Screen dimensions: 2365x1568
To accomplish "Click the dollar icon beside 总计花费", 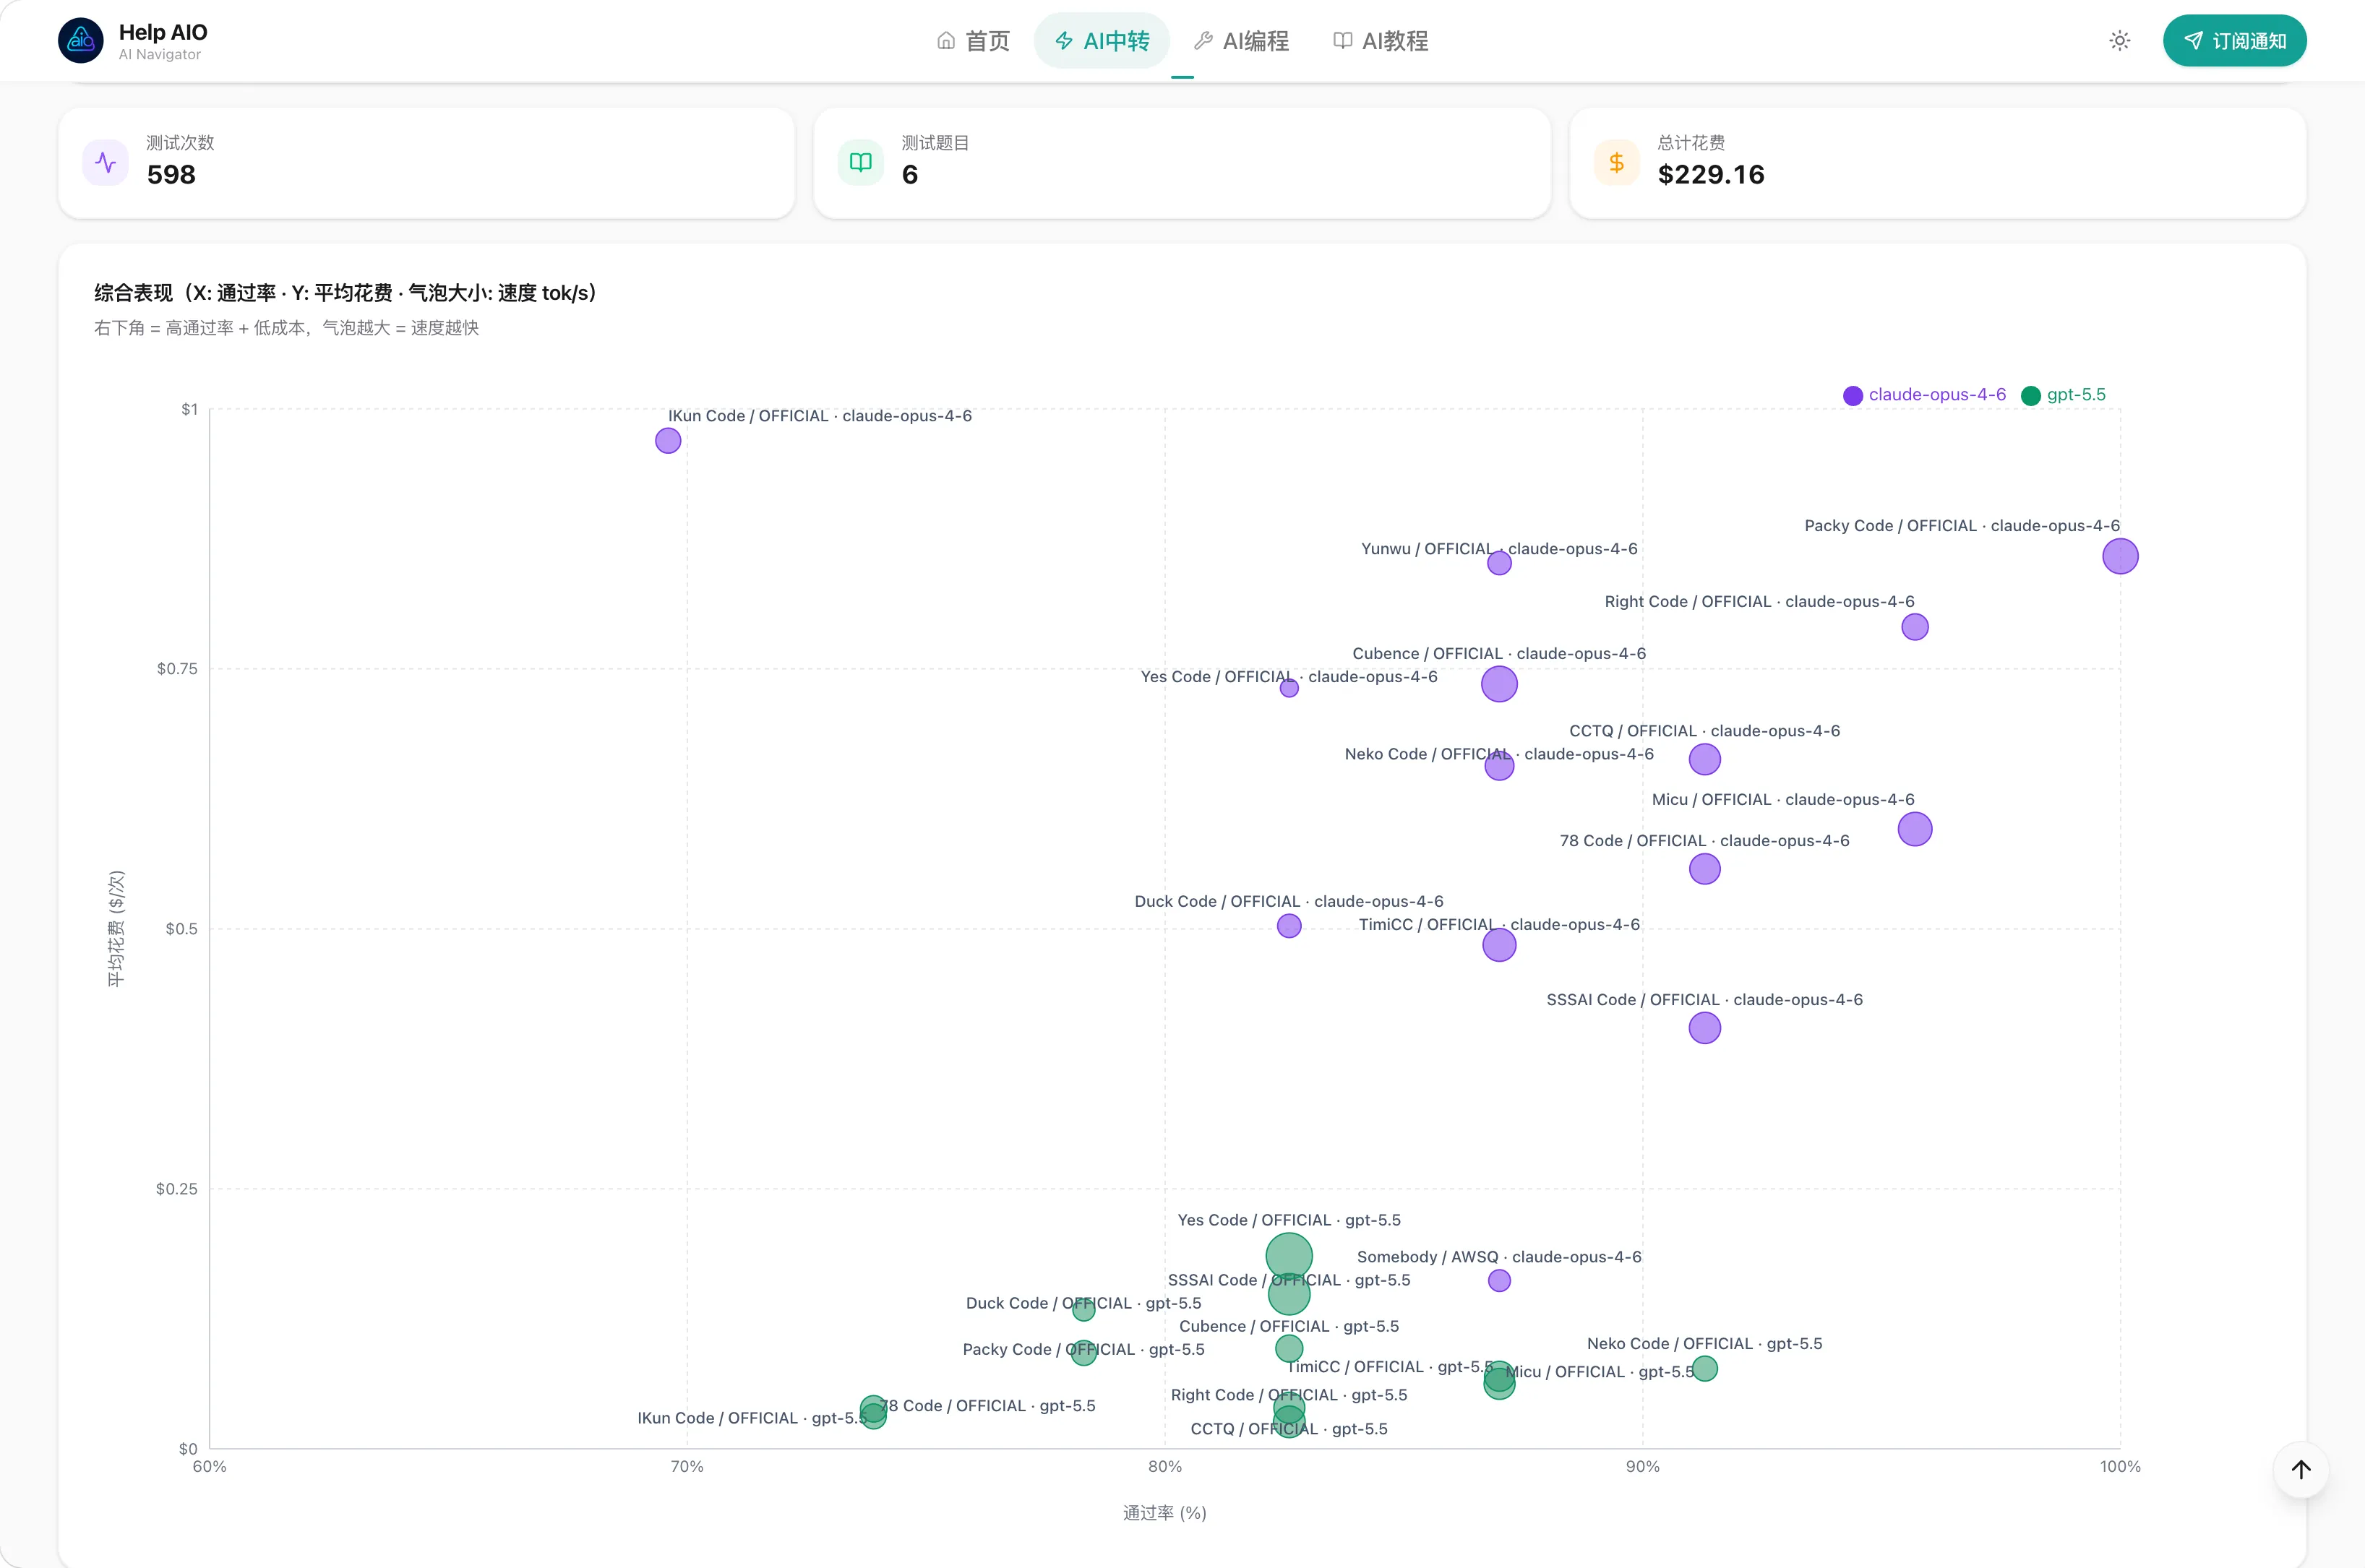I will point(1617,163).
